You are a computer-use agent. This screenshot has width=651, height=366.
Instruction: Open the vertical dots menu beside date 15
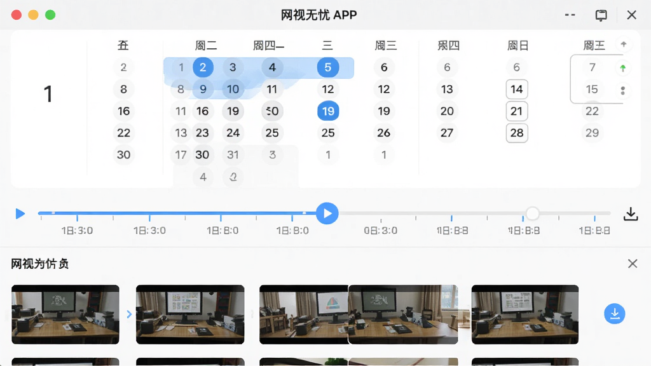623,90
